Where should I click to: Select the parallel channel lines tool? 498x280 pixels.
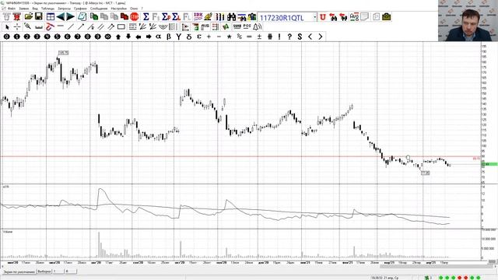(101, 27)
